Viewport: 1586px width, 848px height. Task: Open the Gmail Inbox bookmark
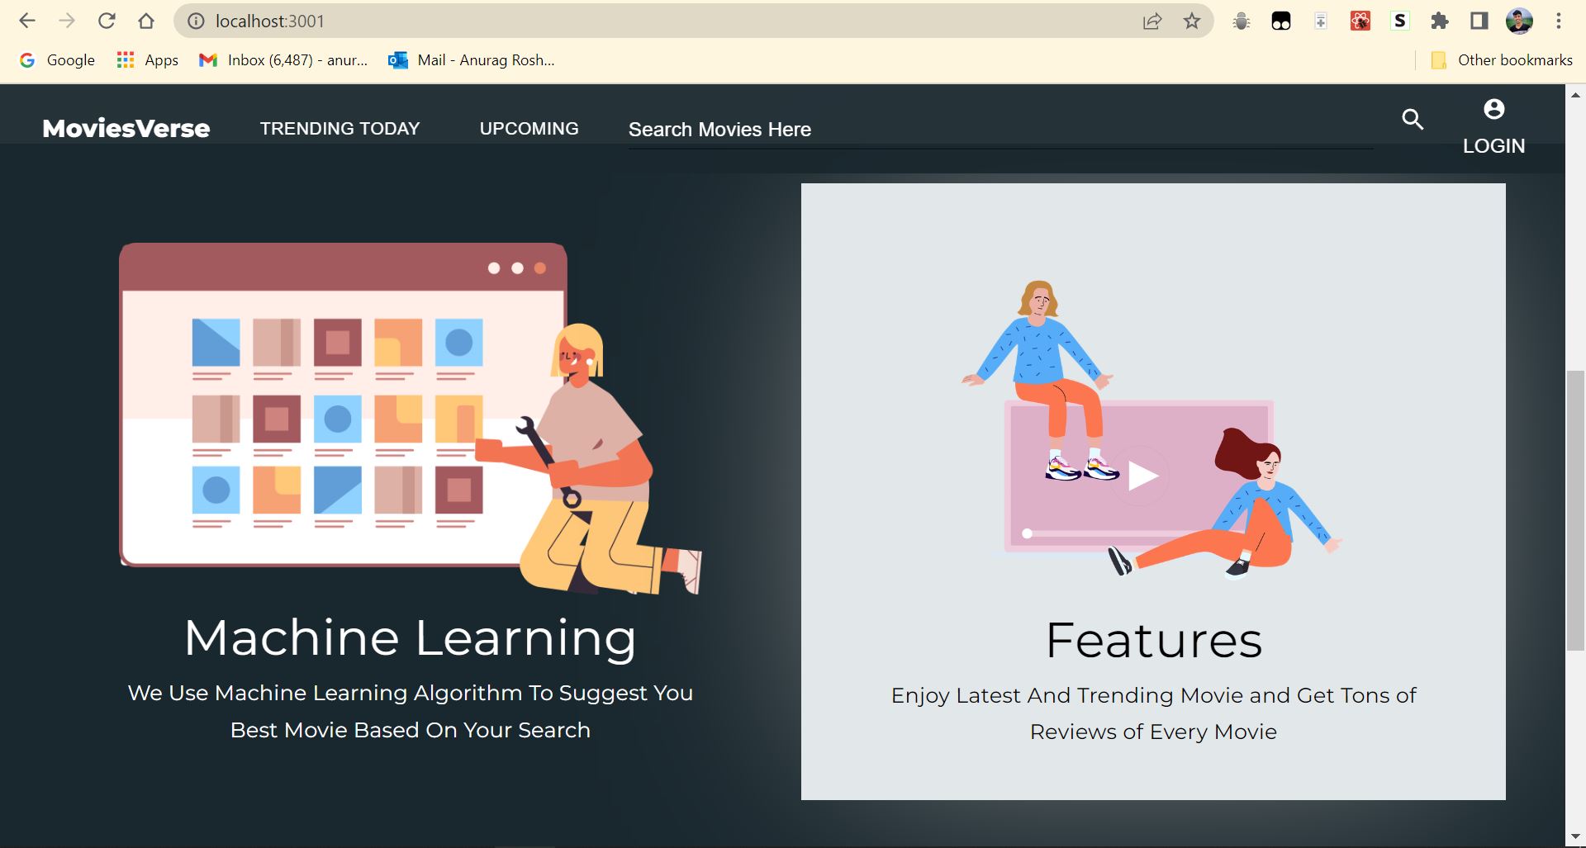[x=283, y=60]
